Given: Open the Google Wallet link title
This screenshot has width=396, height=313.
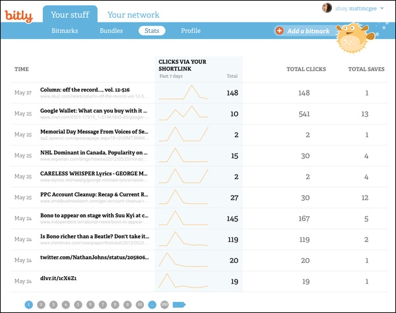Looking at the screenshot, I should coord(94,111).
